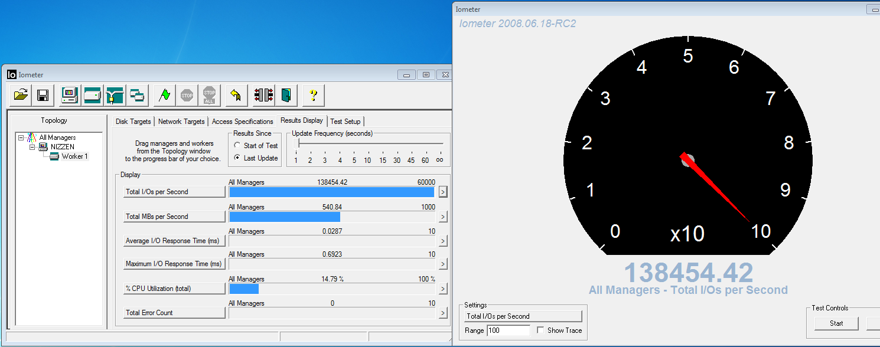Click Start in gauge Test Controls

(836, 323)
